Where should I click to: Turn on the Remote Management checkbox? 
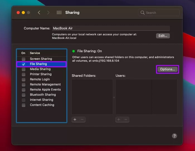pyautogui.click(x=23, y=85)
